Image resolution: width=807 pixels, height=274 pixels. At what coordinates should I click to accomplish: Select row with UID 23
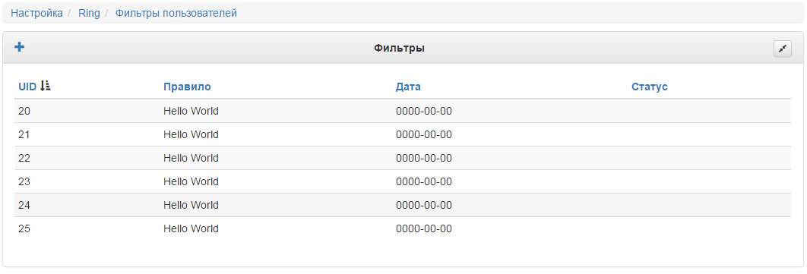403,182
